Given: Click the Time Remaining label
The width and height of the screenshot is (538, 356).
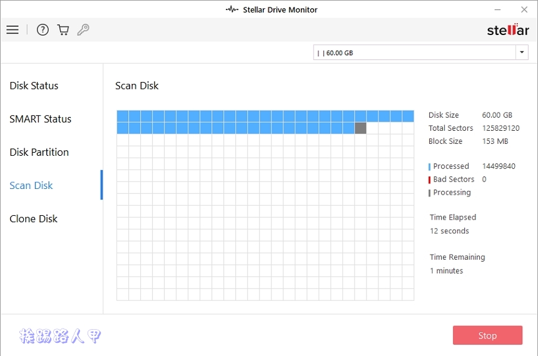Looking at the screenshot, I should (x=457, y=257).
